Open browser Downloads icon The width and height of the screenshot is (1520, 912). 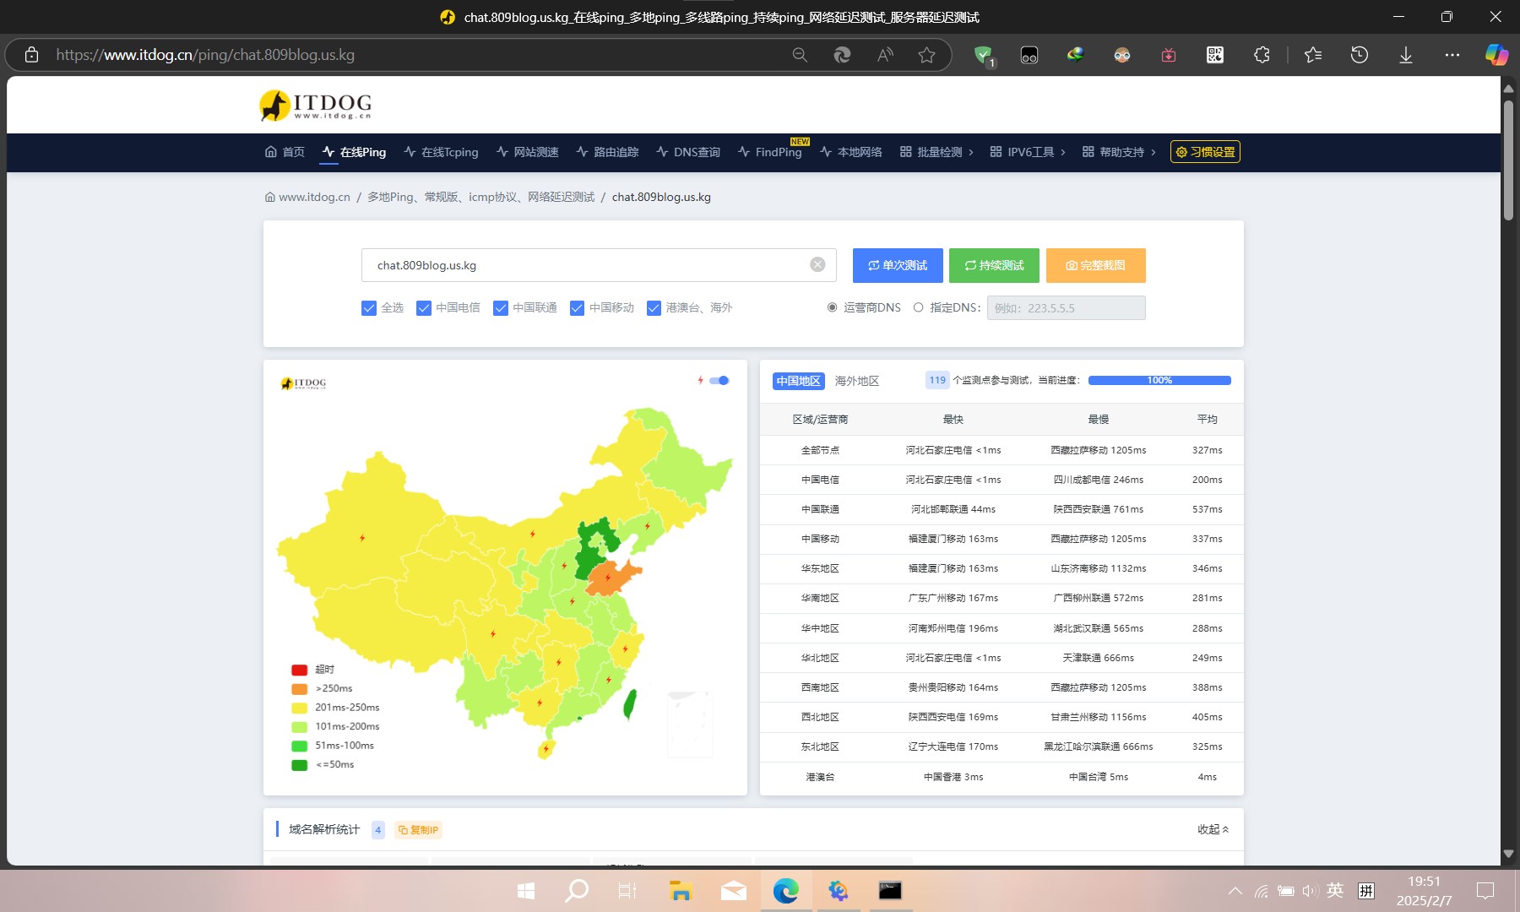click(x=1406, y=55)
